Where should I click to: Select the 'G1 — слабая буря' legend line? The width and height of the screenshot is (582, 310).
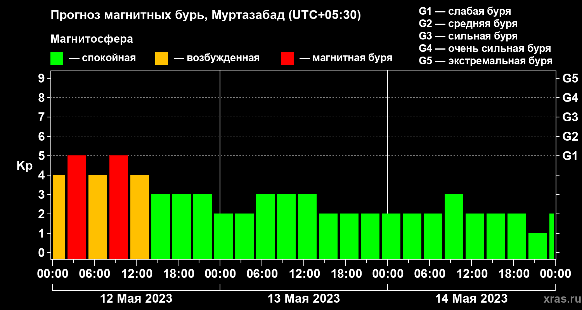pyautogui.click(x=465, y=11)
